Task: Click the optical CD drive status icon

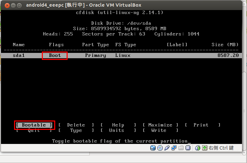Action: (160, 148)
